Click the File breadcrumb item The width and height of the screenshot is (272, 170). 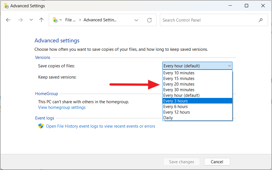pos(70,20)
